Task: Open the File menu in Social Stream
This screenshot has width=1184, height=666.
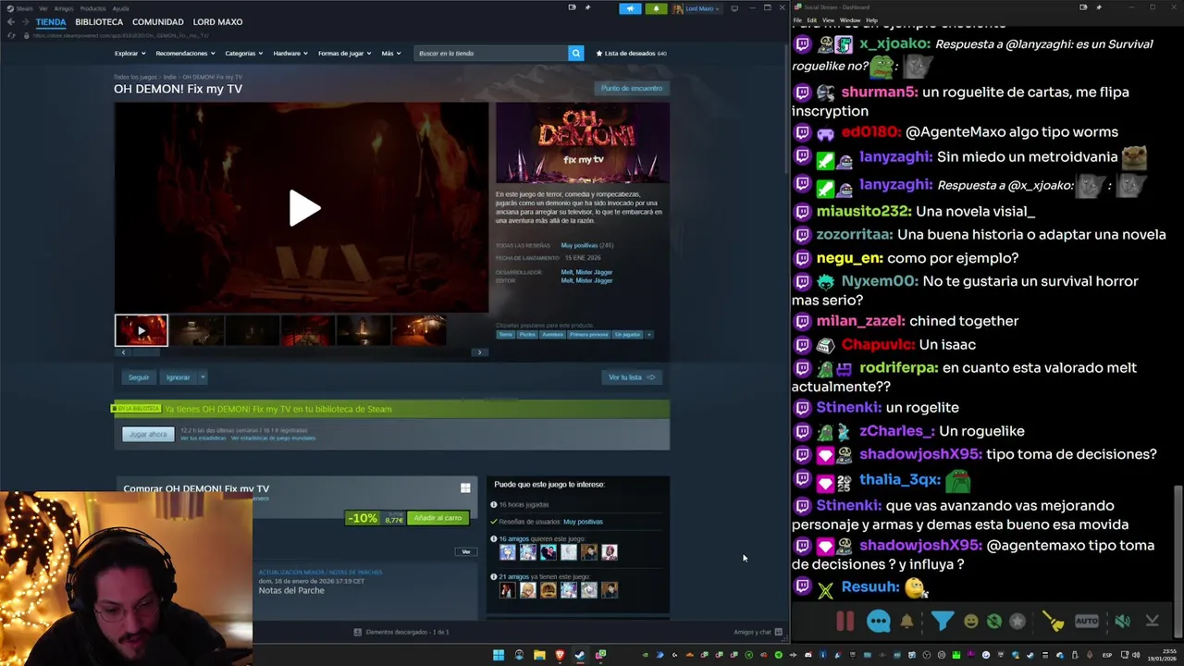Action: (x=797, y=19)
